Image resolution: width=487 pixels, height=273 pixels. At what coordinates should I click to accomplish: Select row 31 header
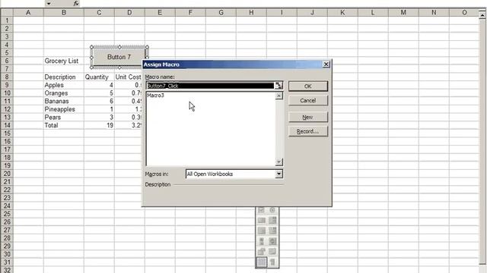(x=7, y=262)
